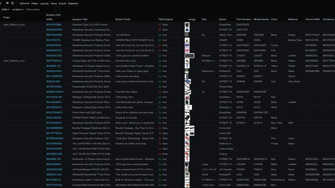Open the Filters menu

[x=35, y=3]
